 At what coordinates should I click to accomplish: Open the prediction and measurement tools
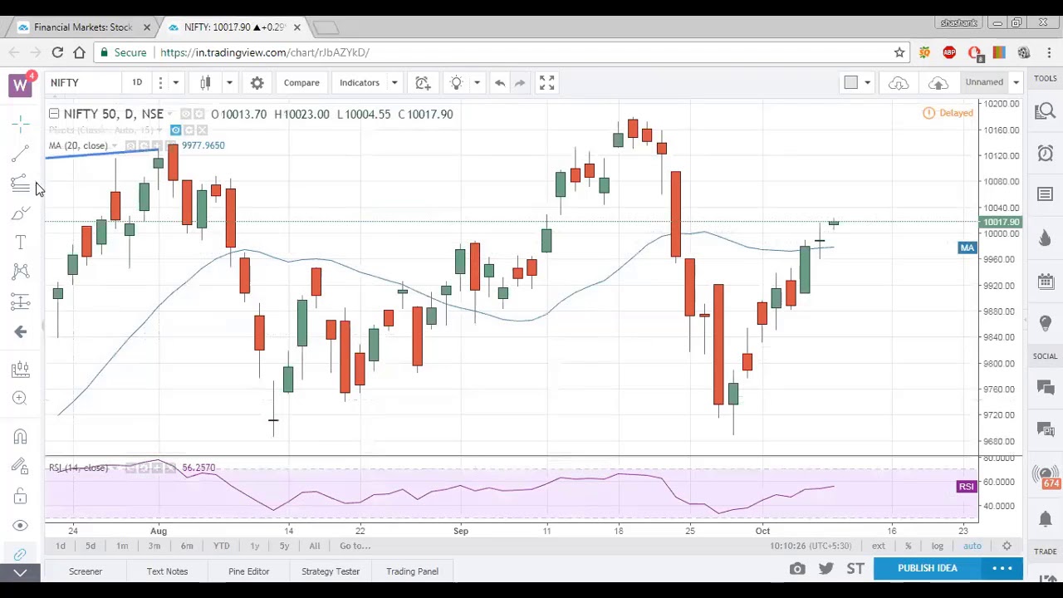[21, 301]
